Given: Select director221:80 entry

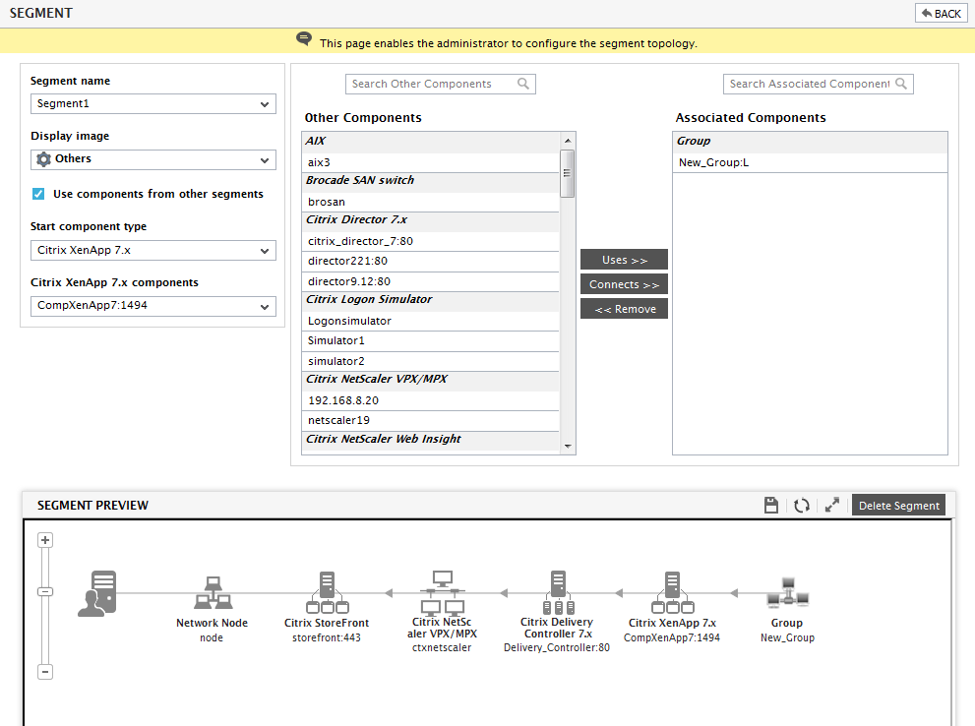Looking at the screenshot, I should (x=430, y=261).
